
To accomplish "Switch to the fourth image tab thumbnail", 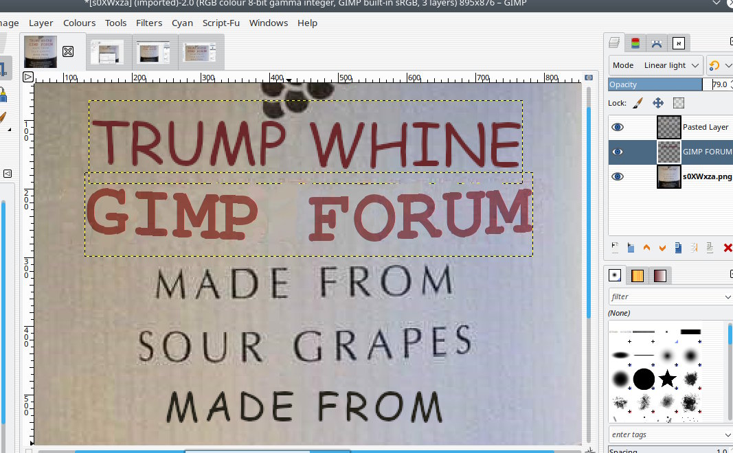I will coord(200,52).
